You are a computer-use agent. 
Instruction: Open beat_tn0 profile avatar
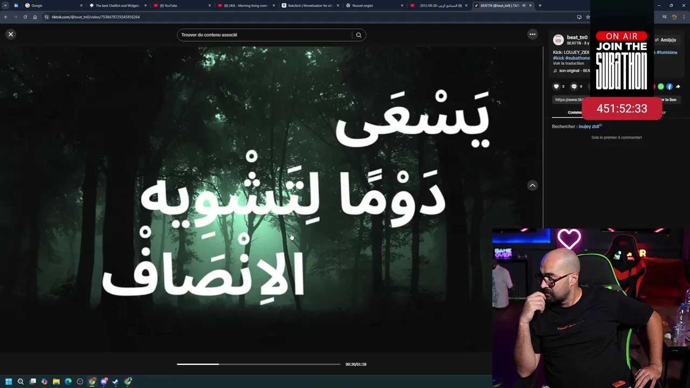pyautogui.click(x=558, y=40)
